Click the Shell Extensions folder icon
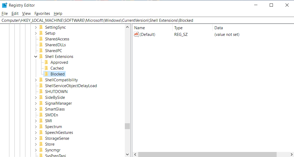Screen dimensions: 294x157 pyautogui.click(x=41, y=56)
